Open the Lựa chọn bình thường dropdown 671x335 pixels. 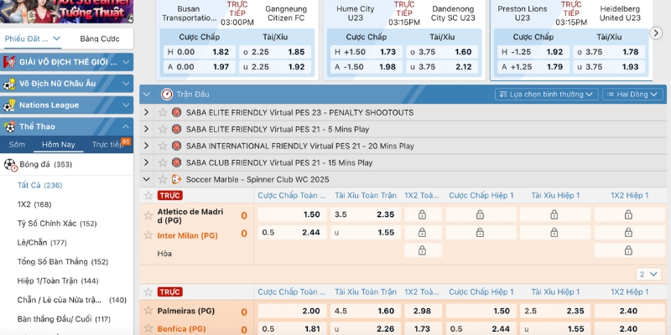547,95
